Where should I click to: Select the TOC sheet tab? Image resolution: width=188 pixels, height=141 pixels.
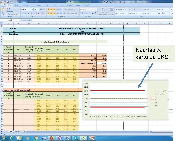pos(11,132)
